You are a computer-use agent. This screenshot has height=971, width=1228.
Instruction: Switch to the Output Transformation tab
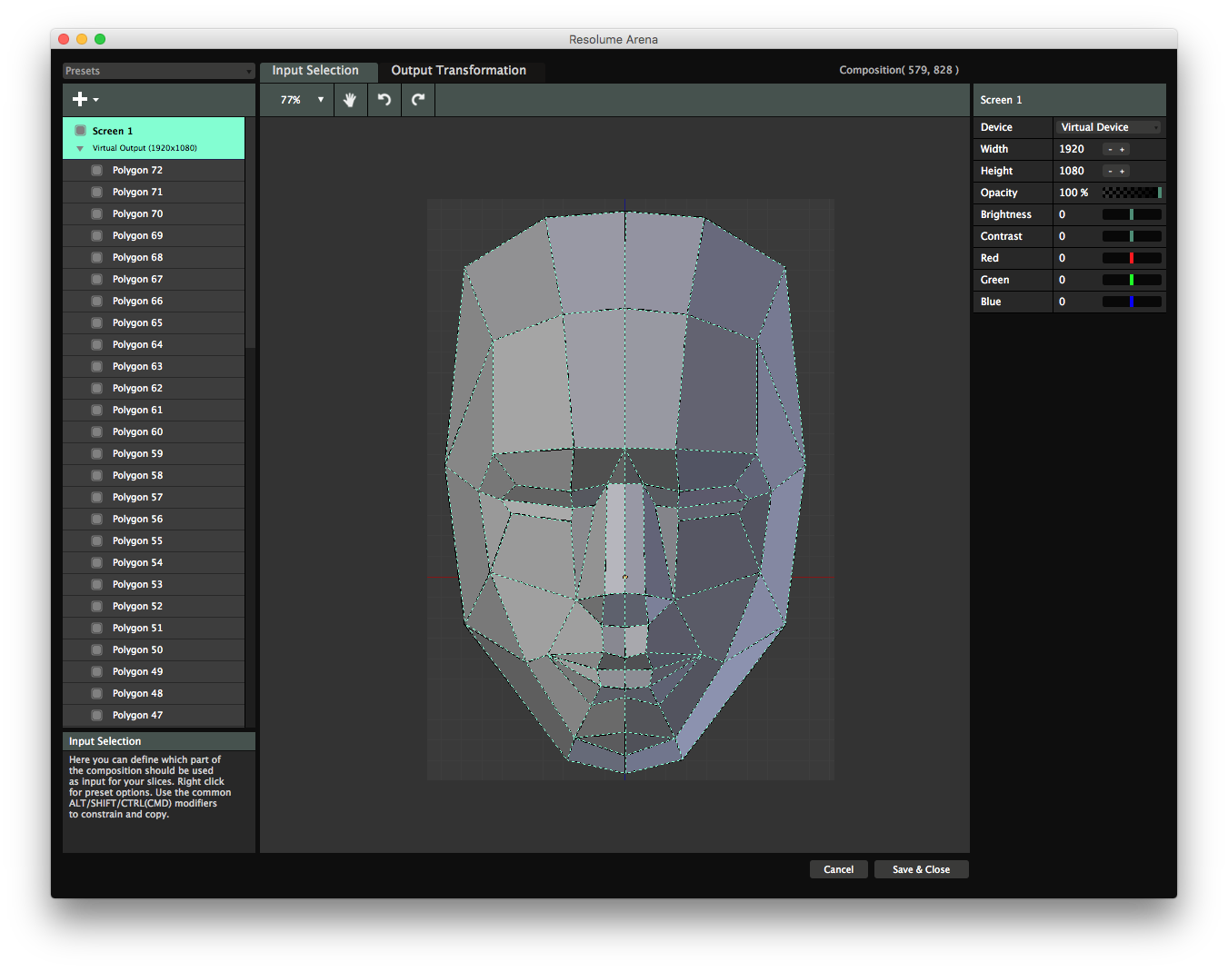click(458, 71)
